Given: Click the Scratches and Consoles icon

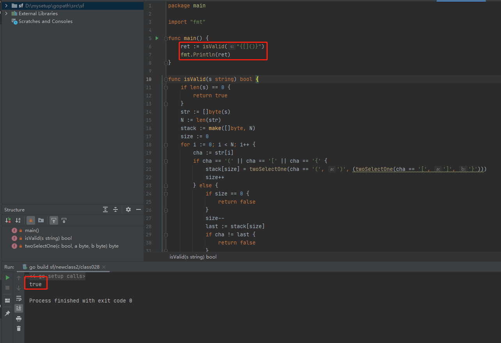Looking at the screenshot, I should (x=14, y=21).
